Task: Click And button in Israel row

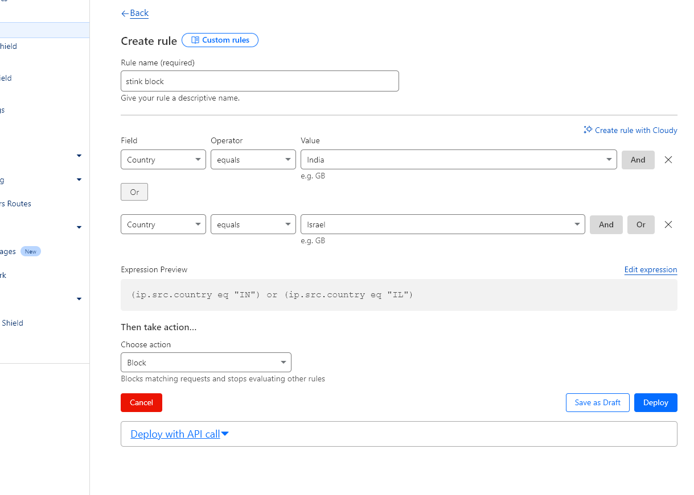Action: [606, 224]
